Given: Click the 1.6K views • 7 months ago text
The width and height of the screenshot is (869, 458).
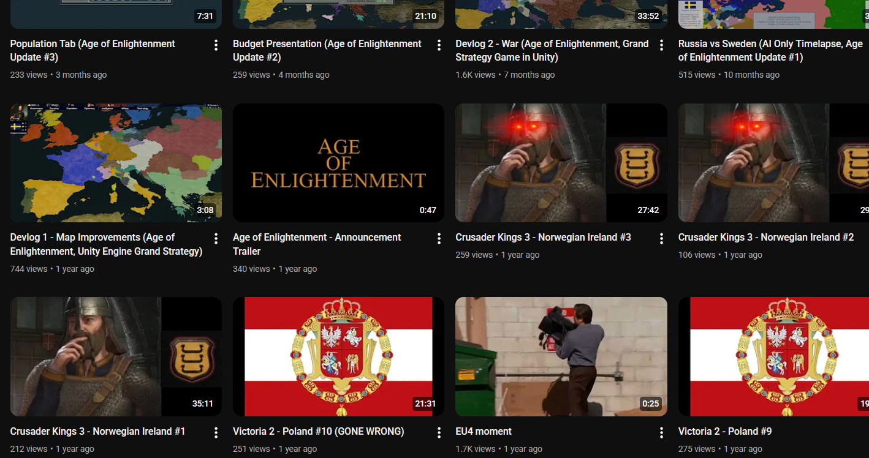Looking at the screenshot, I should point(505,75).
